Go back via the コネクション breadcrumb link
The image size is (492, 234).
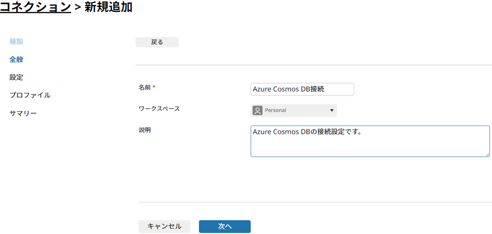pyautogui.click(x=36, y=7)
